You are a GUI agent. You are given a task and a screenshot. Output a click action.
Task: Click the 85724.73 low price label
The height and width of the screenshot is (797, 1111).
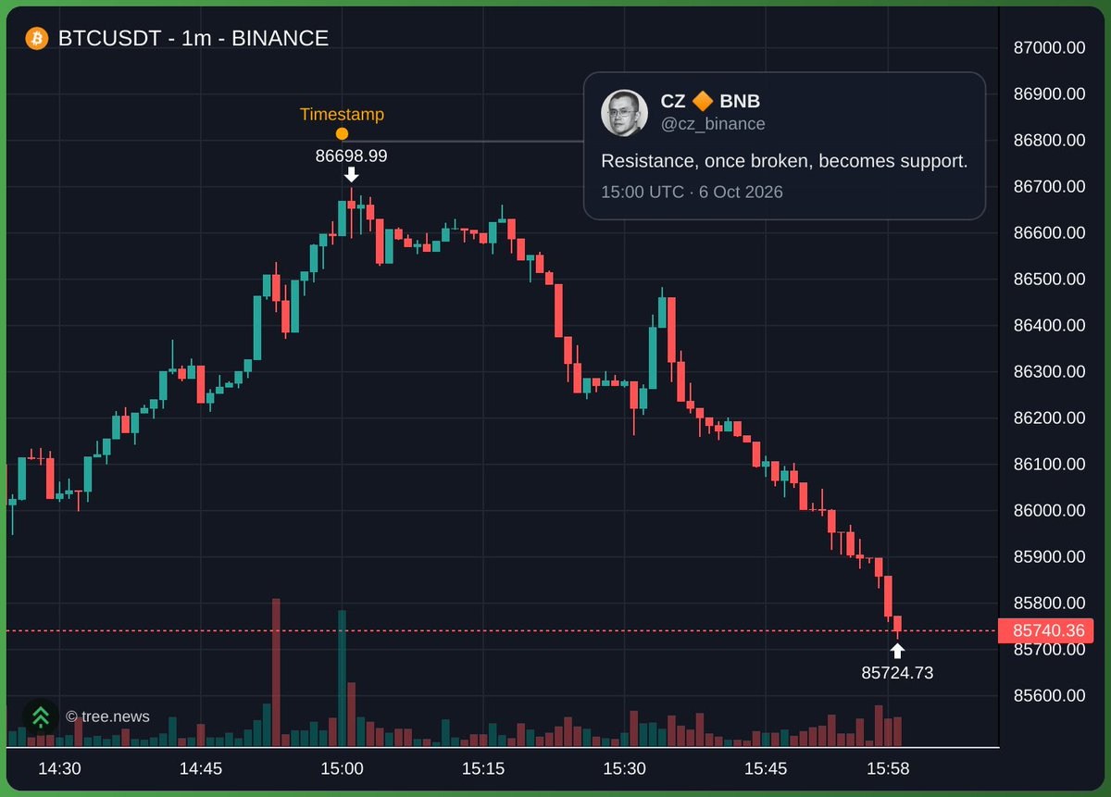point(897,673)
